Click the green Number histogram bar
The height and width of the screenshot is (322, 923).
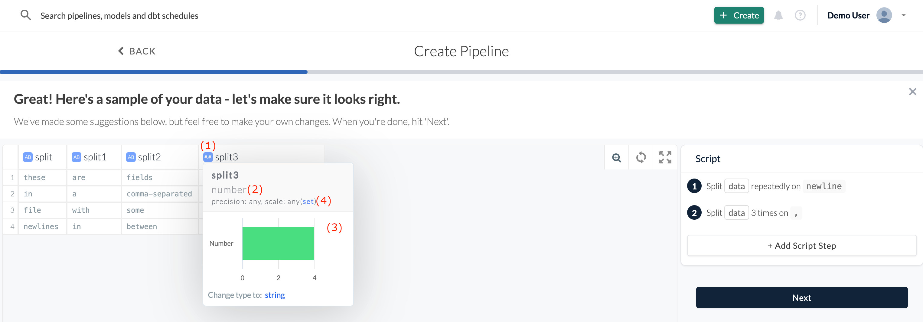click(x=278, y=243)
